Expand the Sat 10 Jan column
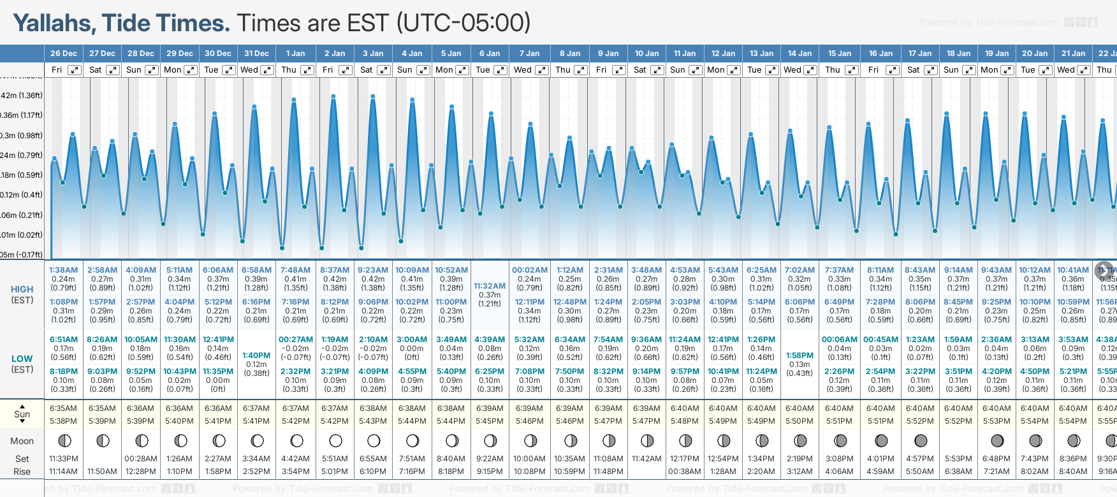Image resolution: width=1117 pixels, height=497 pixels. pyautogui.click(x=657, y=70)
